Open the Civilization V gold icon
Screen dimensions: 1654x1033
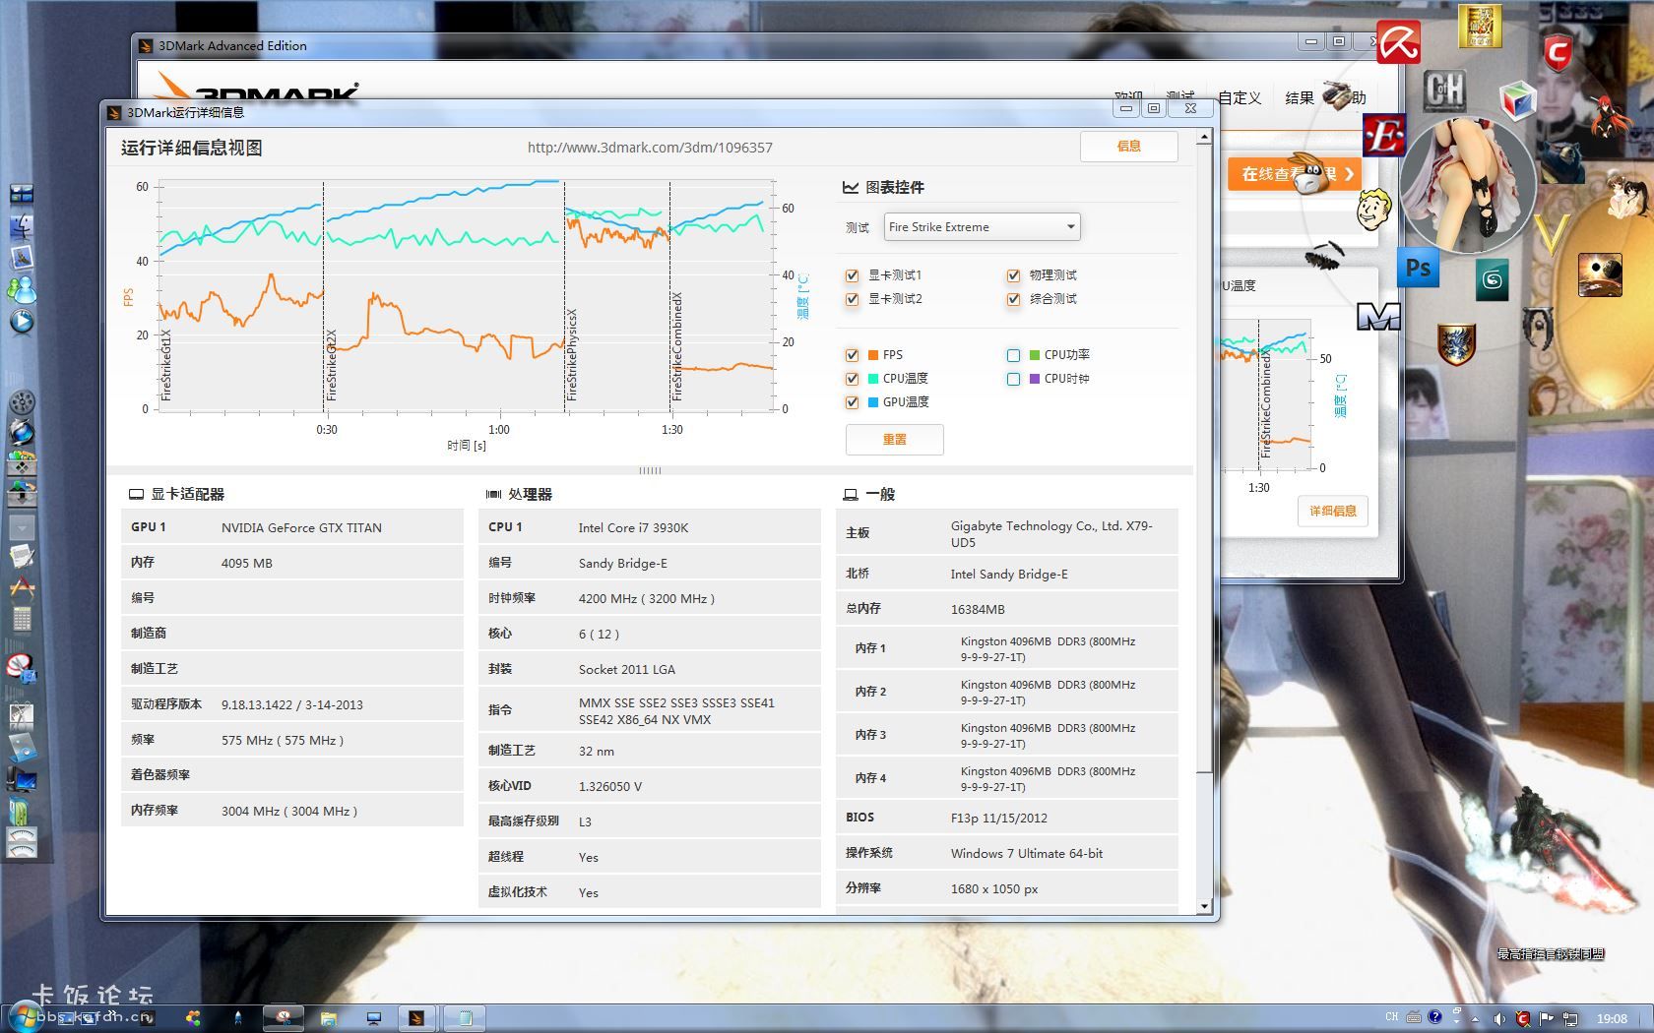[x=1550, y=236]
